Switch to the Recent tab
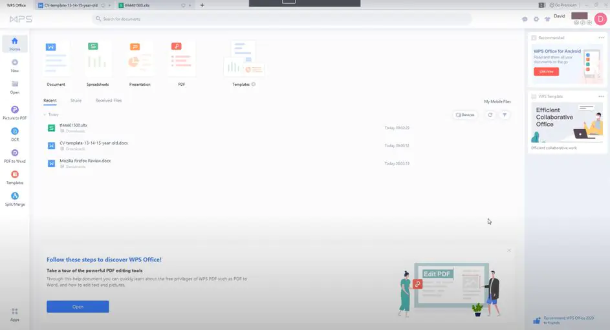The image size is (610, 330). 50,101
